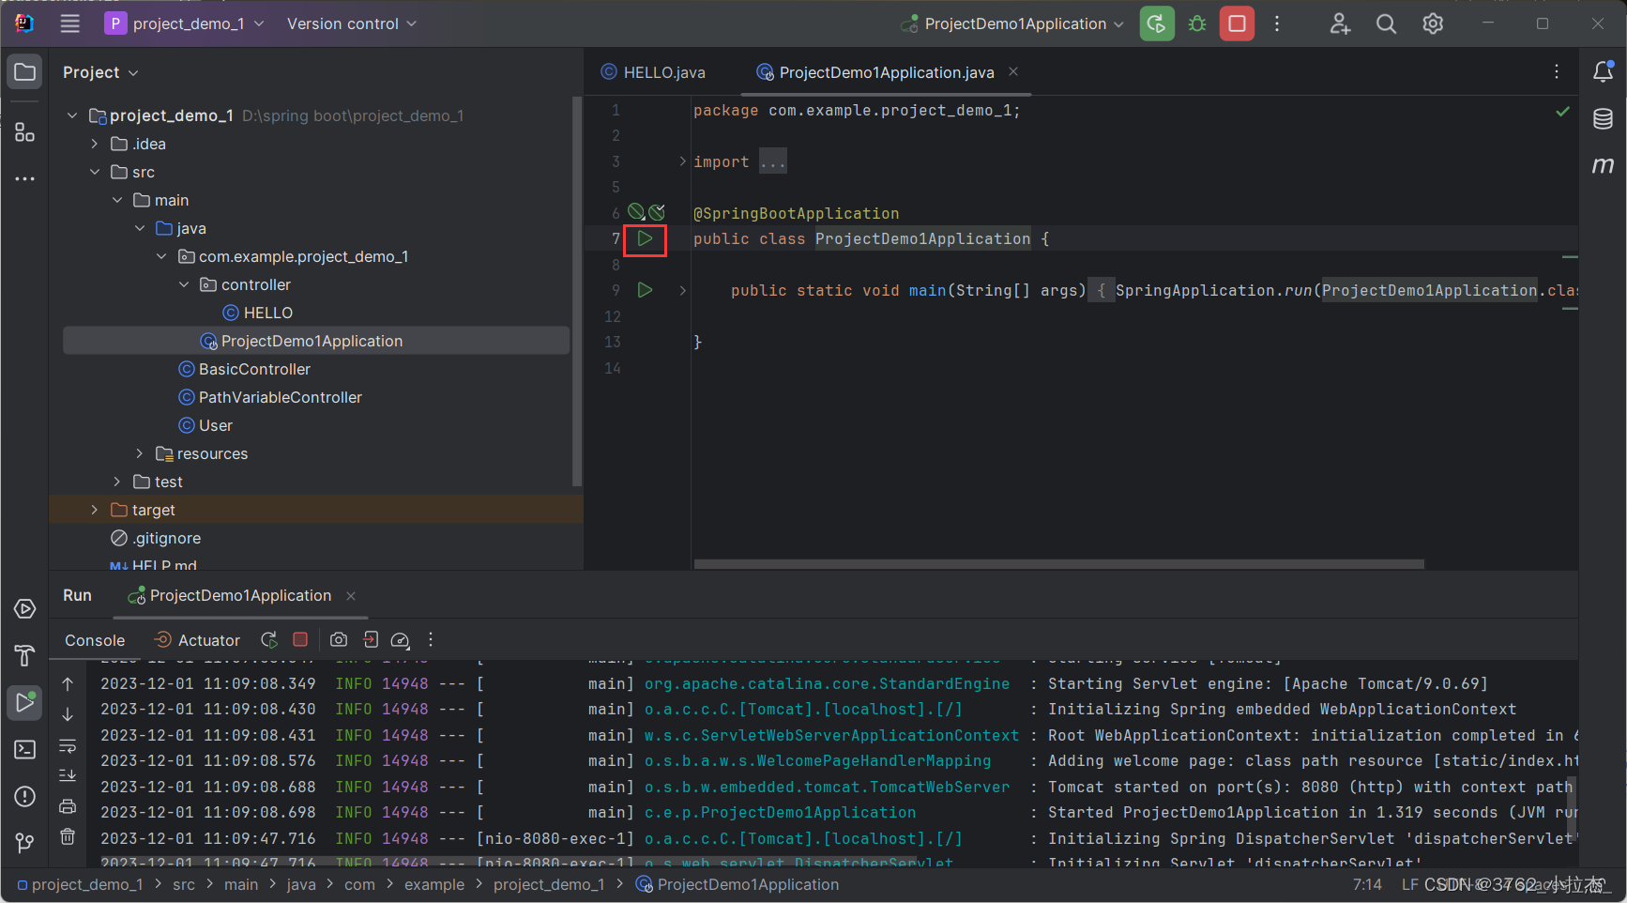Open the Terminal tool window
This screenshot has width=1627, height=903.
pyautogui.click(x=24, y=749)
